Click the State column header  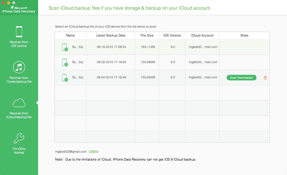click(244, 36)
